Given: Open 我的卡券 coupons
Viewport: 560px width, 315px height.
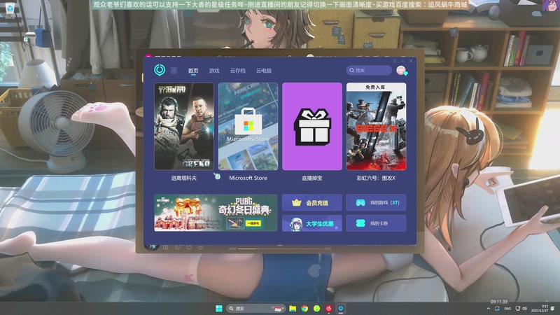Looking at the screenshot, I should pos(376,223).
